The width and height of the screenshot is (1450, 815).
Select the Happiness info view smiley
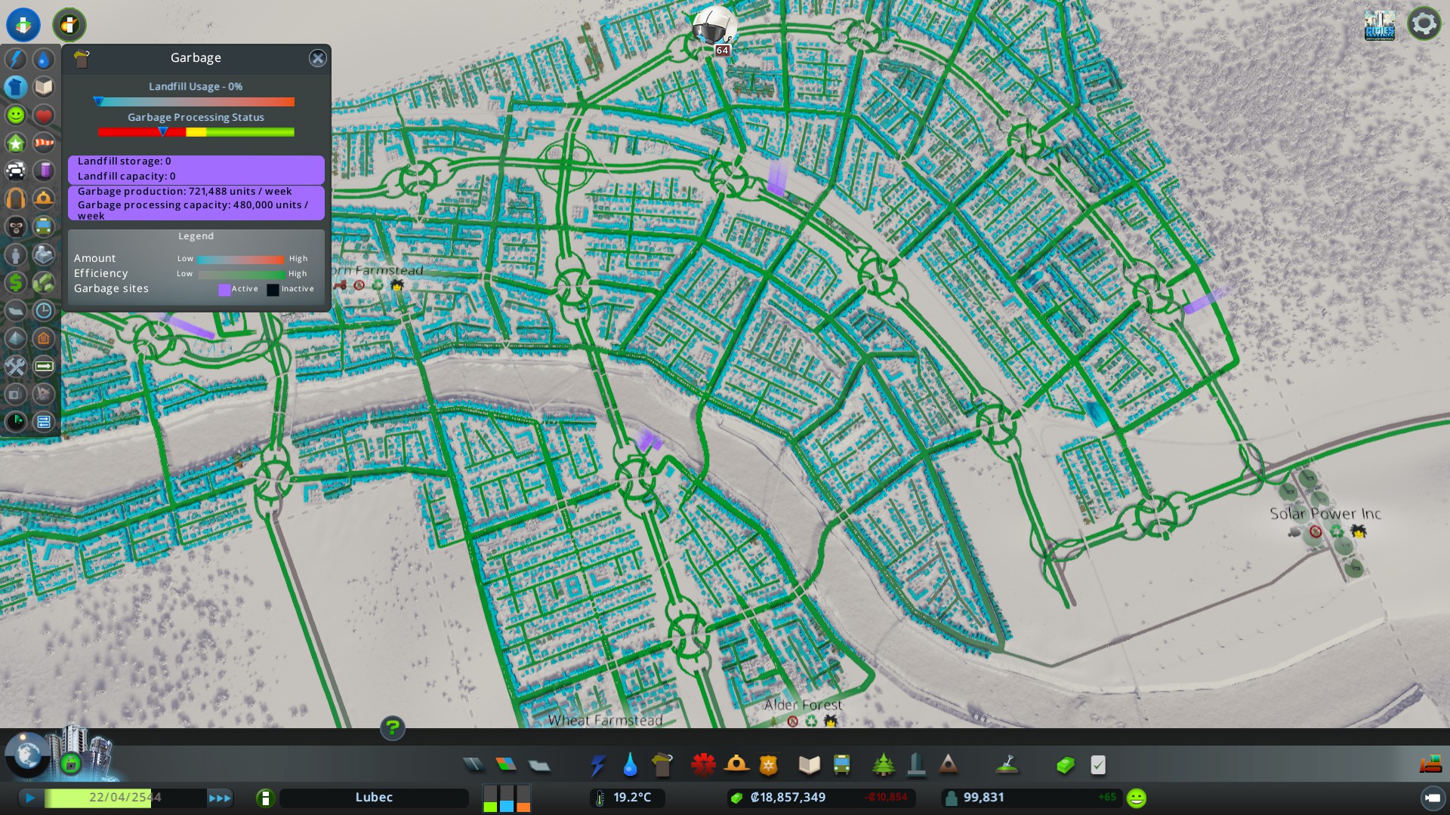16,115
